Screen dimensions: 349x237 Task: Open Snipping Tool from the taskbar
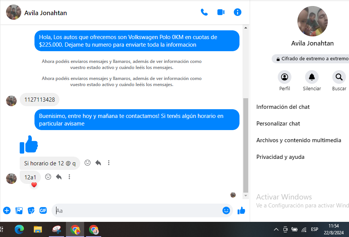click(56, 229)
